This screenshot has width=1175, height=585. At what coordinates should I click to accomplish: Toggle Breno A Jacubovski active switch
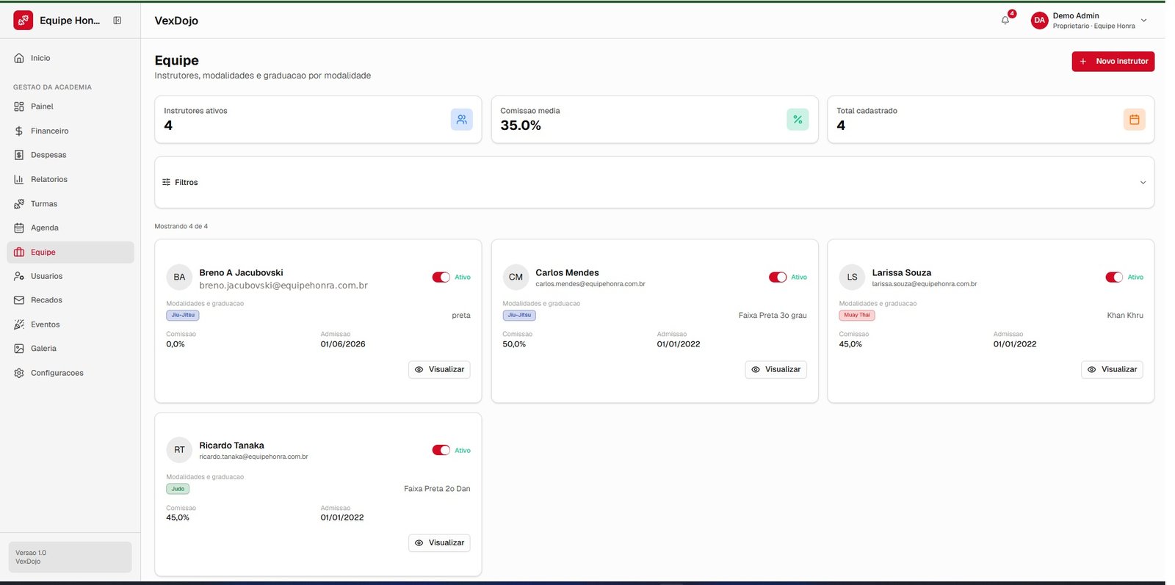[x=441, y=277]
